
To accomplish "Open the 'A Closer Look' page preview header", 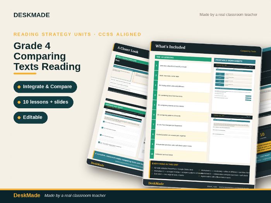I will tap(131, 50).
